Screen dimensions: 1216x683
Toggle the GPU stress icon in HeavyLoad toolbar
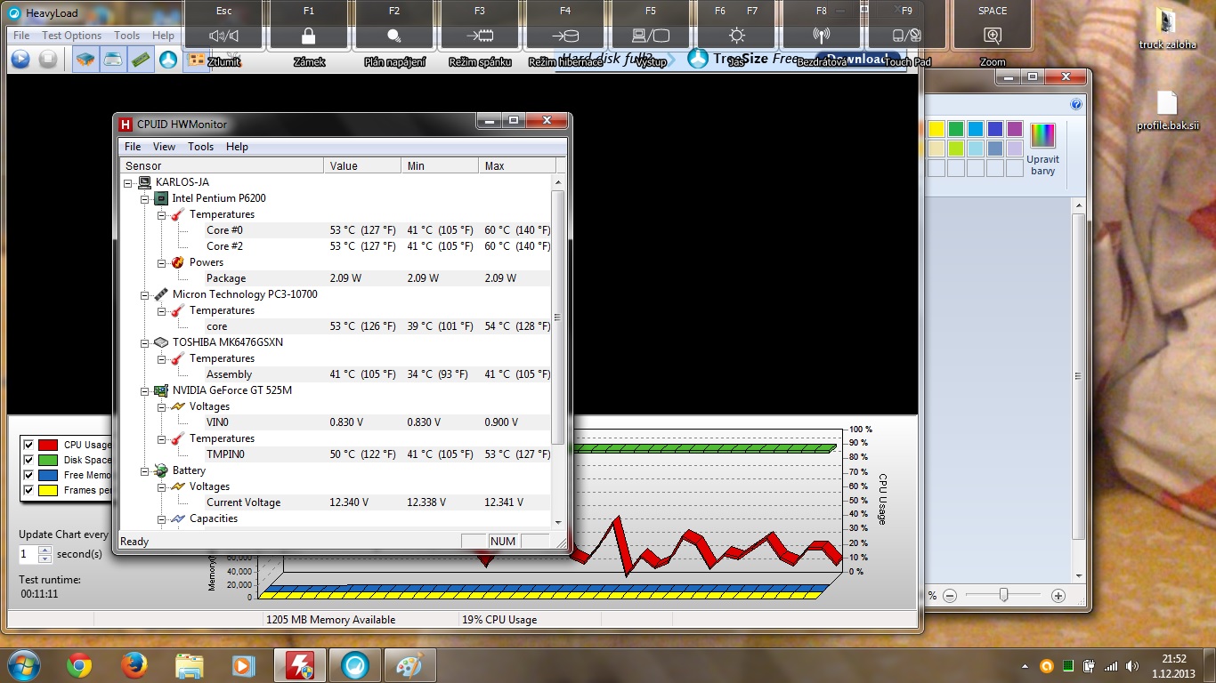tap(196, 60)
